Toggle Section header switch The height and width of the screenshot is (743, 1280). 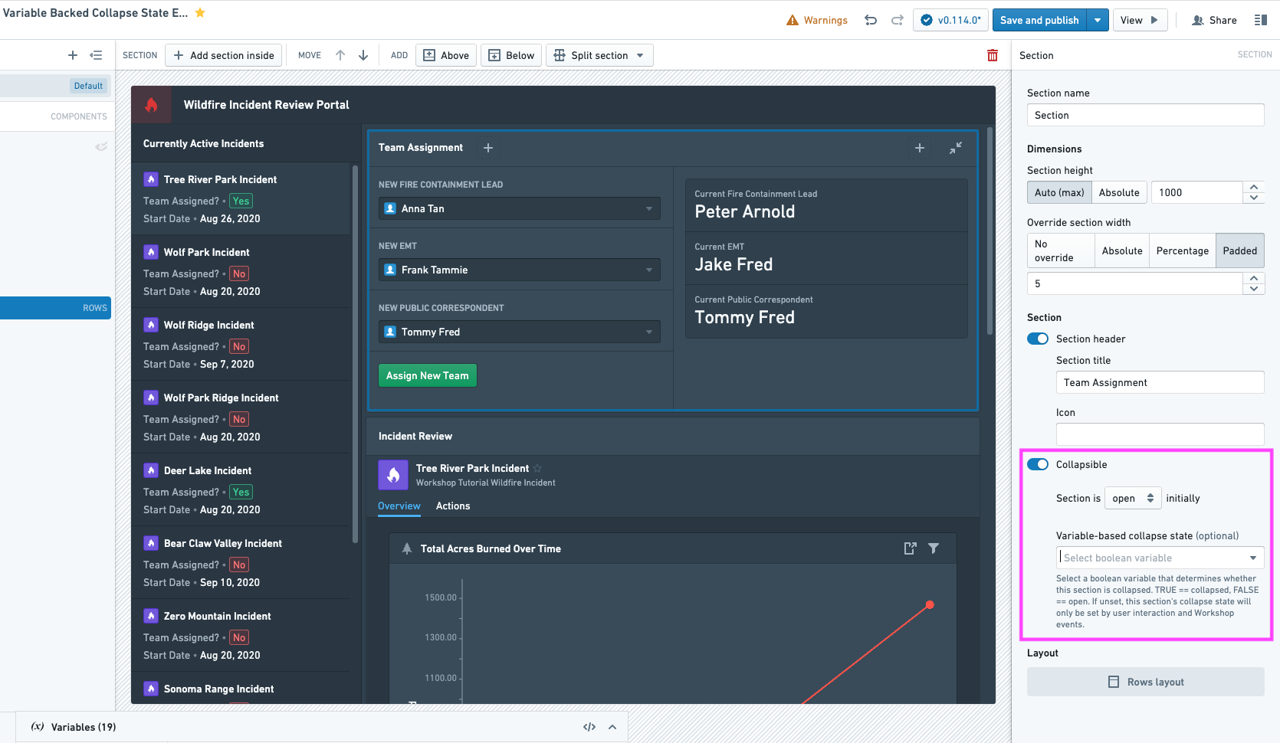point(1038,339)
